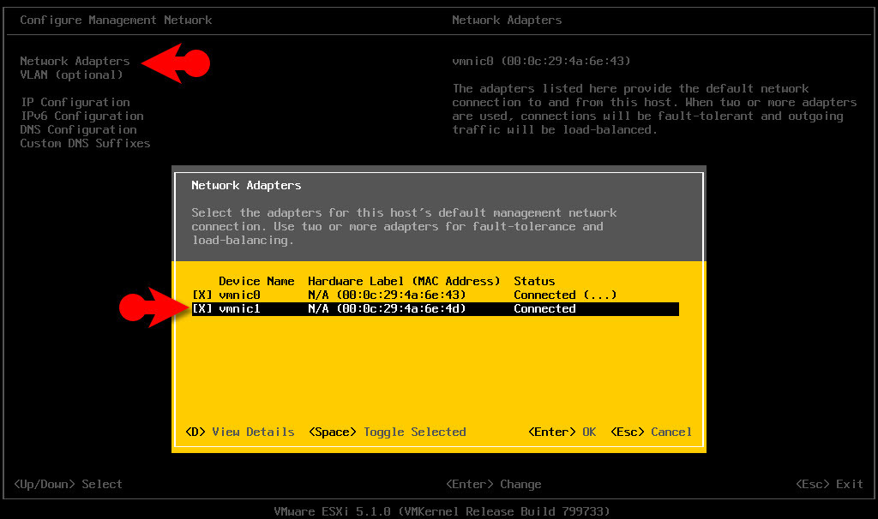Click the Configure Management Network heading
This screenshot has width=878, height=519.
(x=116, y=21)
